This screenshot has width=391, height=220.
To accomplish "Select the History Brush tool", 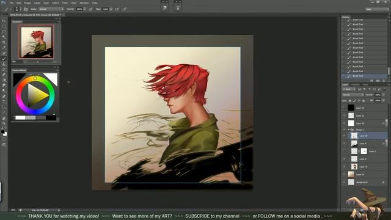I will point(4,69).
